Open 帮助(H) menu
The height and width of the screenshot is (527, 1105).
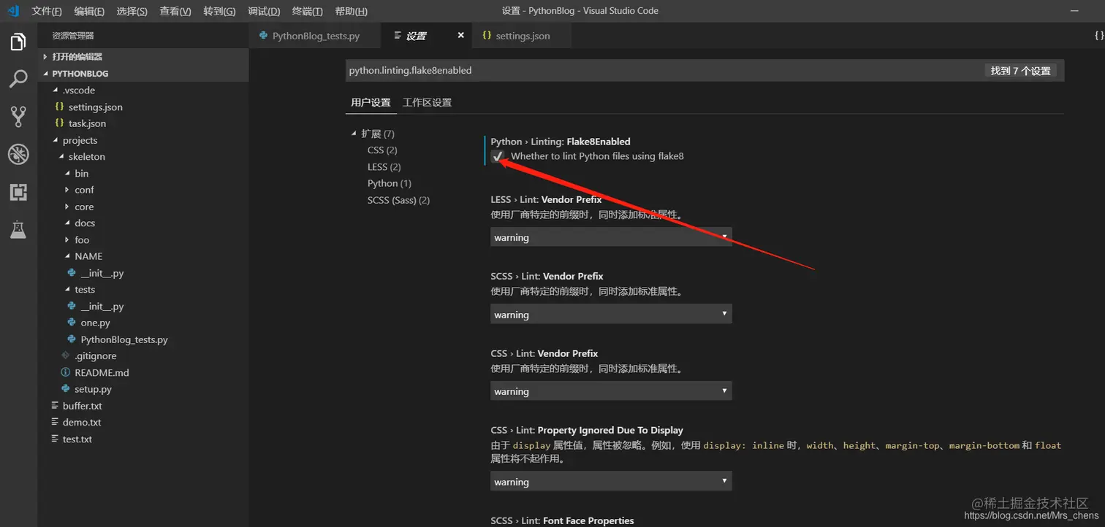click(x=351, y=11)
